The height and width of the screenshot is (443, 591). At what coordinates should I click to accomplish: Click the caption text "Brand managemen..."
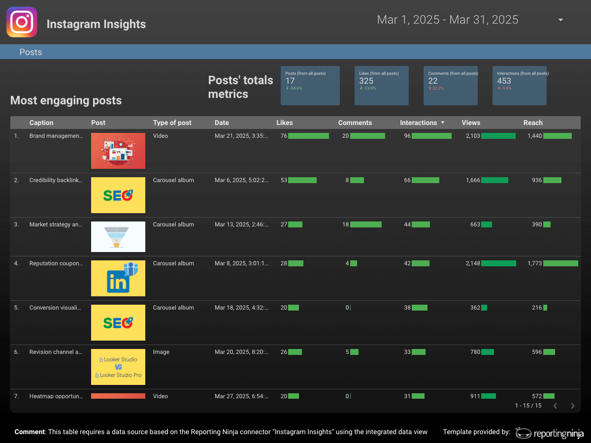56,136
